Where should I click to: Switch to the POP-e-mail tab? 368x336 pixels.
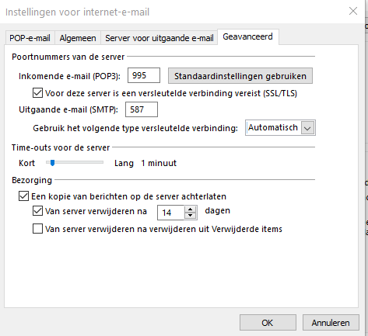30,38
